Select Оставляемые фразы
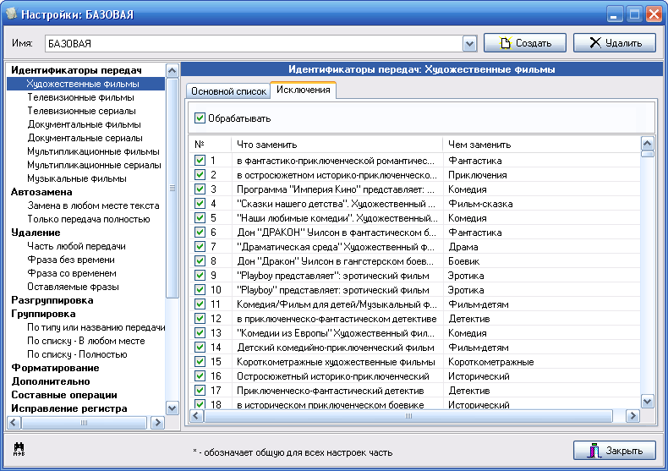Screen dimensions: 668x471 tap(73, 287)
